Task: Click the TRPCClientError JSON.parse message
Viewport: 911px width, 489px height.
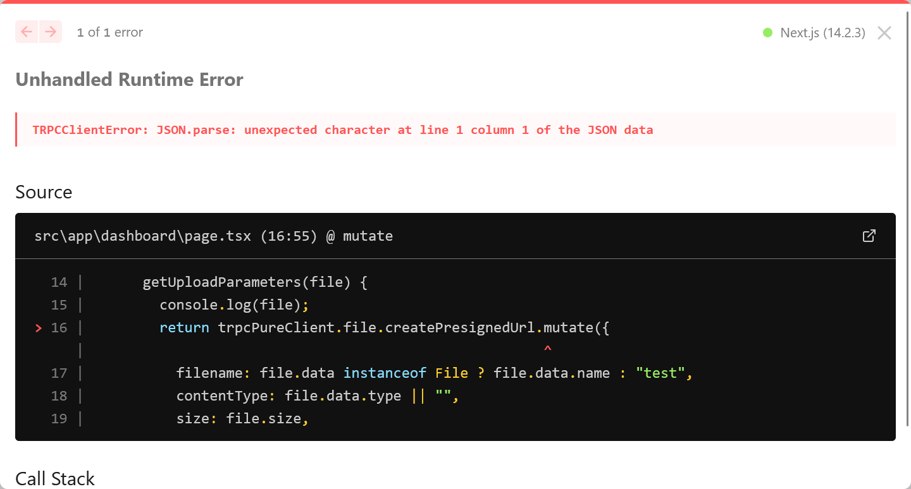Action: click(x=343, y=130)
